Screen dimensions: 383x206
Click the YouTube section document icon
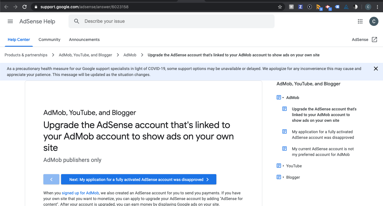click(279, 166)
